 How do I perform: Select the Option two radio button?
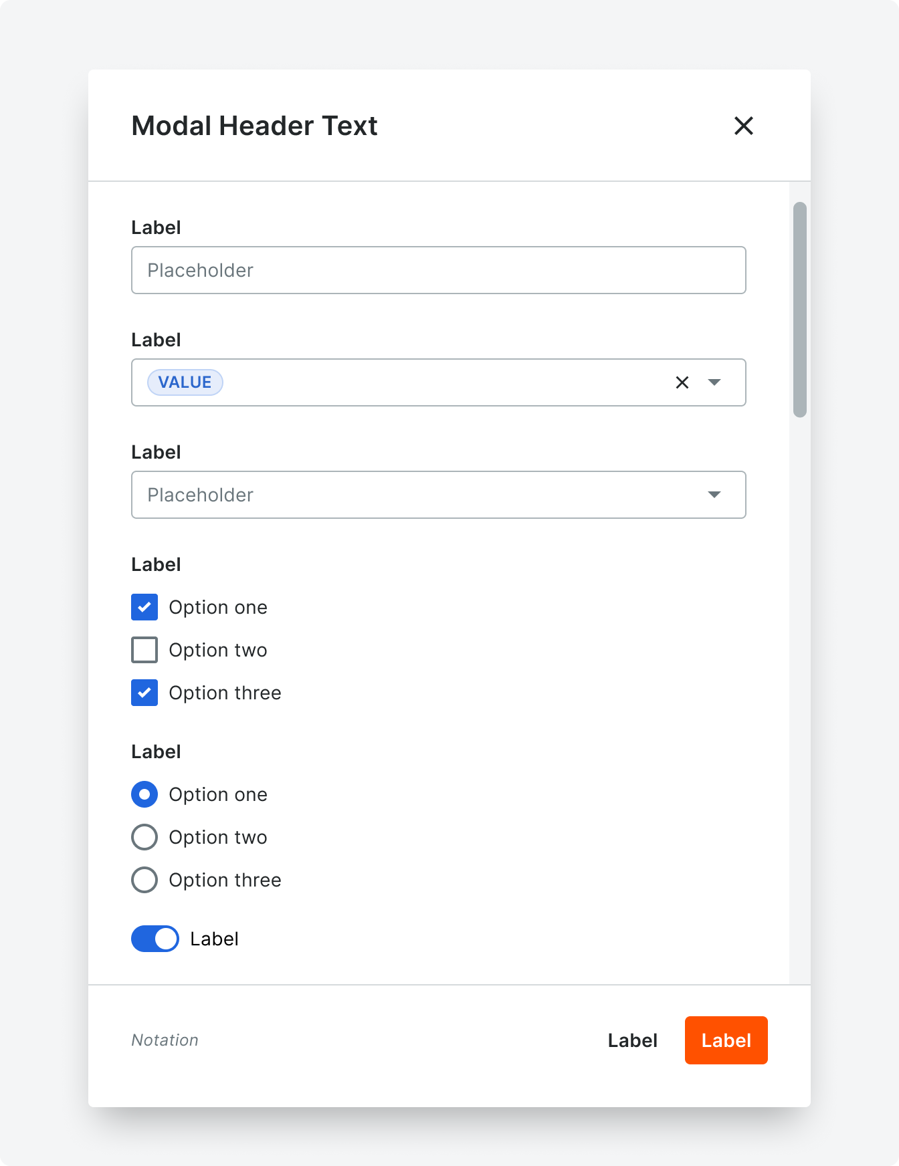144,837
